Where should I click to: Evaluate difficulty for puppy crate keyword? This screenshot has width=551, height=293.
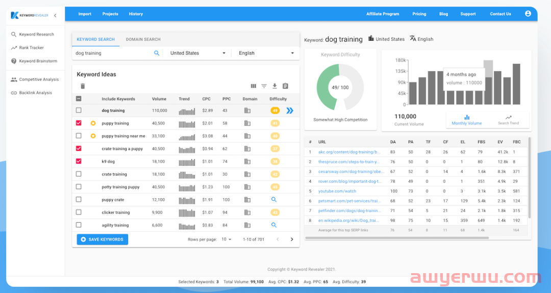[274, 200]
